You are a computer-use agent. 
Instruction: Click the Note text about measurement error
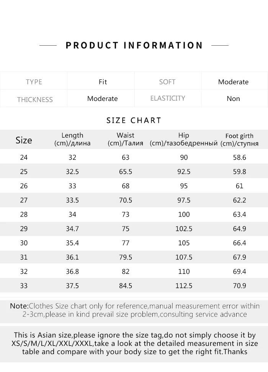click(134, 310)
